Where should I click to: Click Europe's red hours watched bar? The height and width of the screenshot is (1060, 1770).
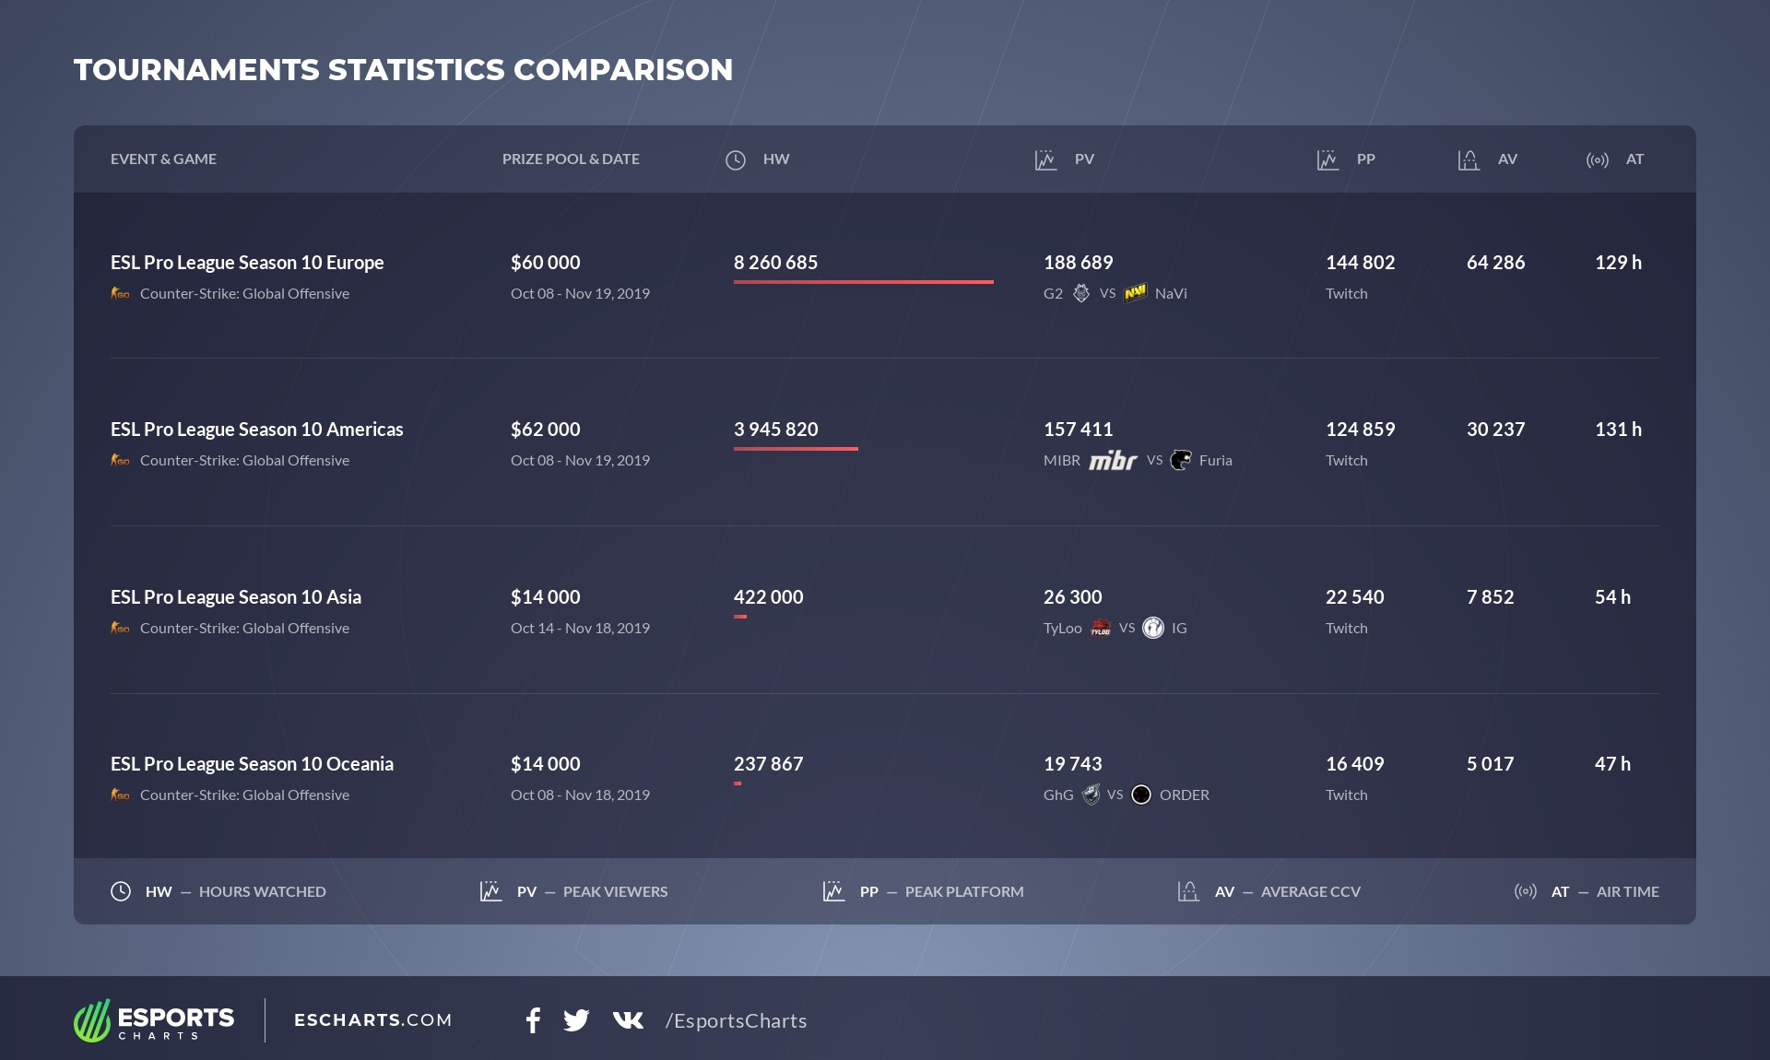[x=863, y=281]
